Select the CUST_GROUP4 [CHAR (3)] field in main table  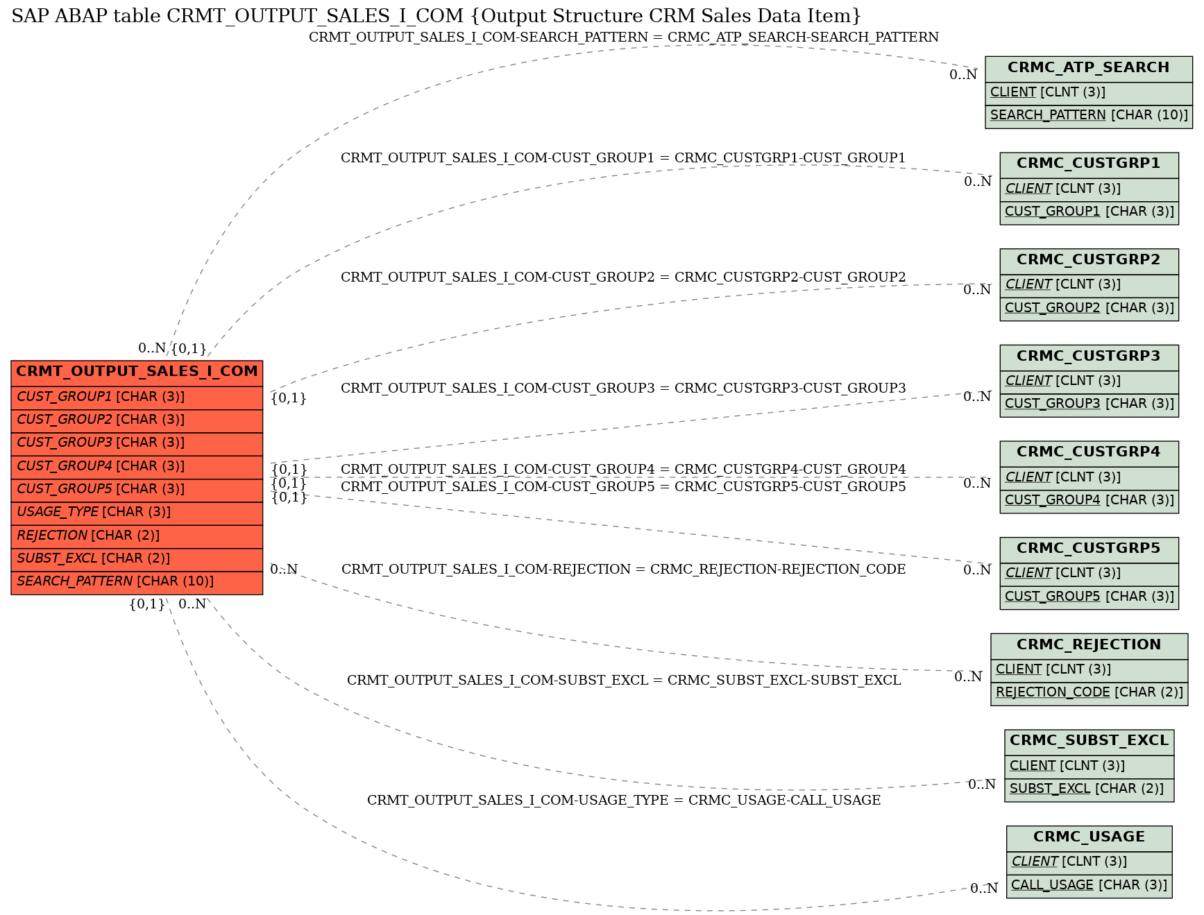click(x=137, y=467)
